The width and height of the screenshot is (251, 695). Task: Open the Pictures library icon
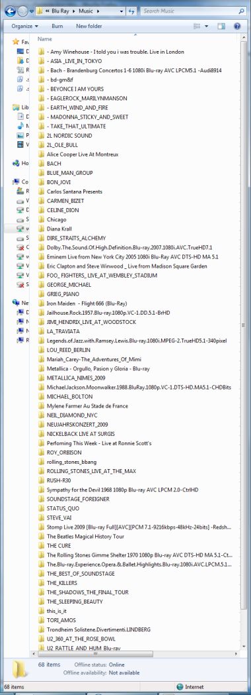[20, 135]
